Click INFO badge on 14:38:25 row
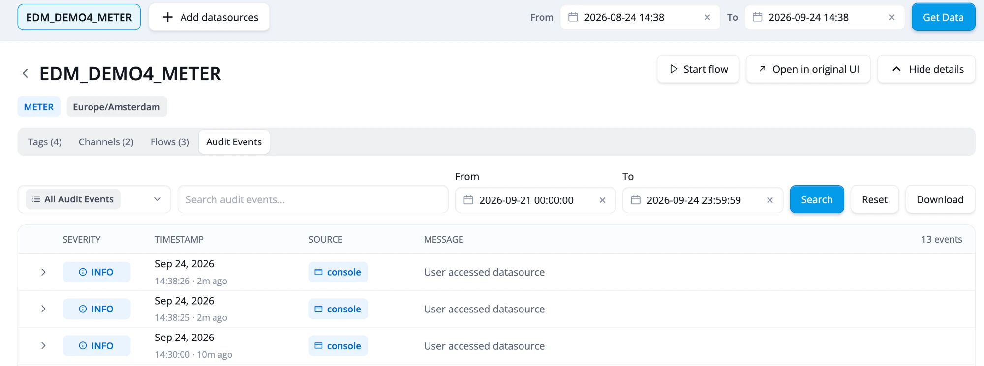Screen dimensions: 984x366 [x=96, y=309]
